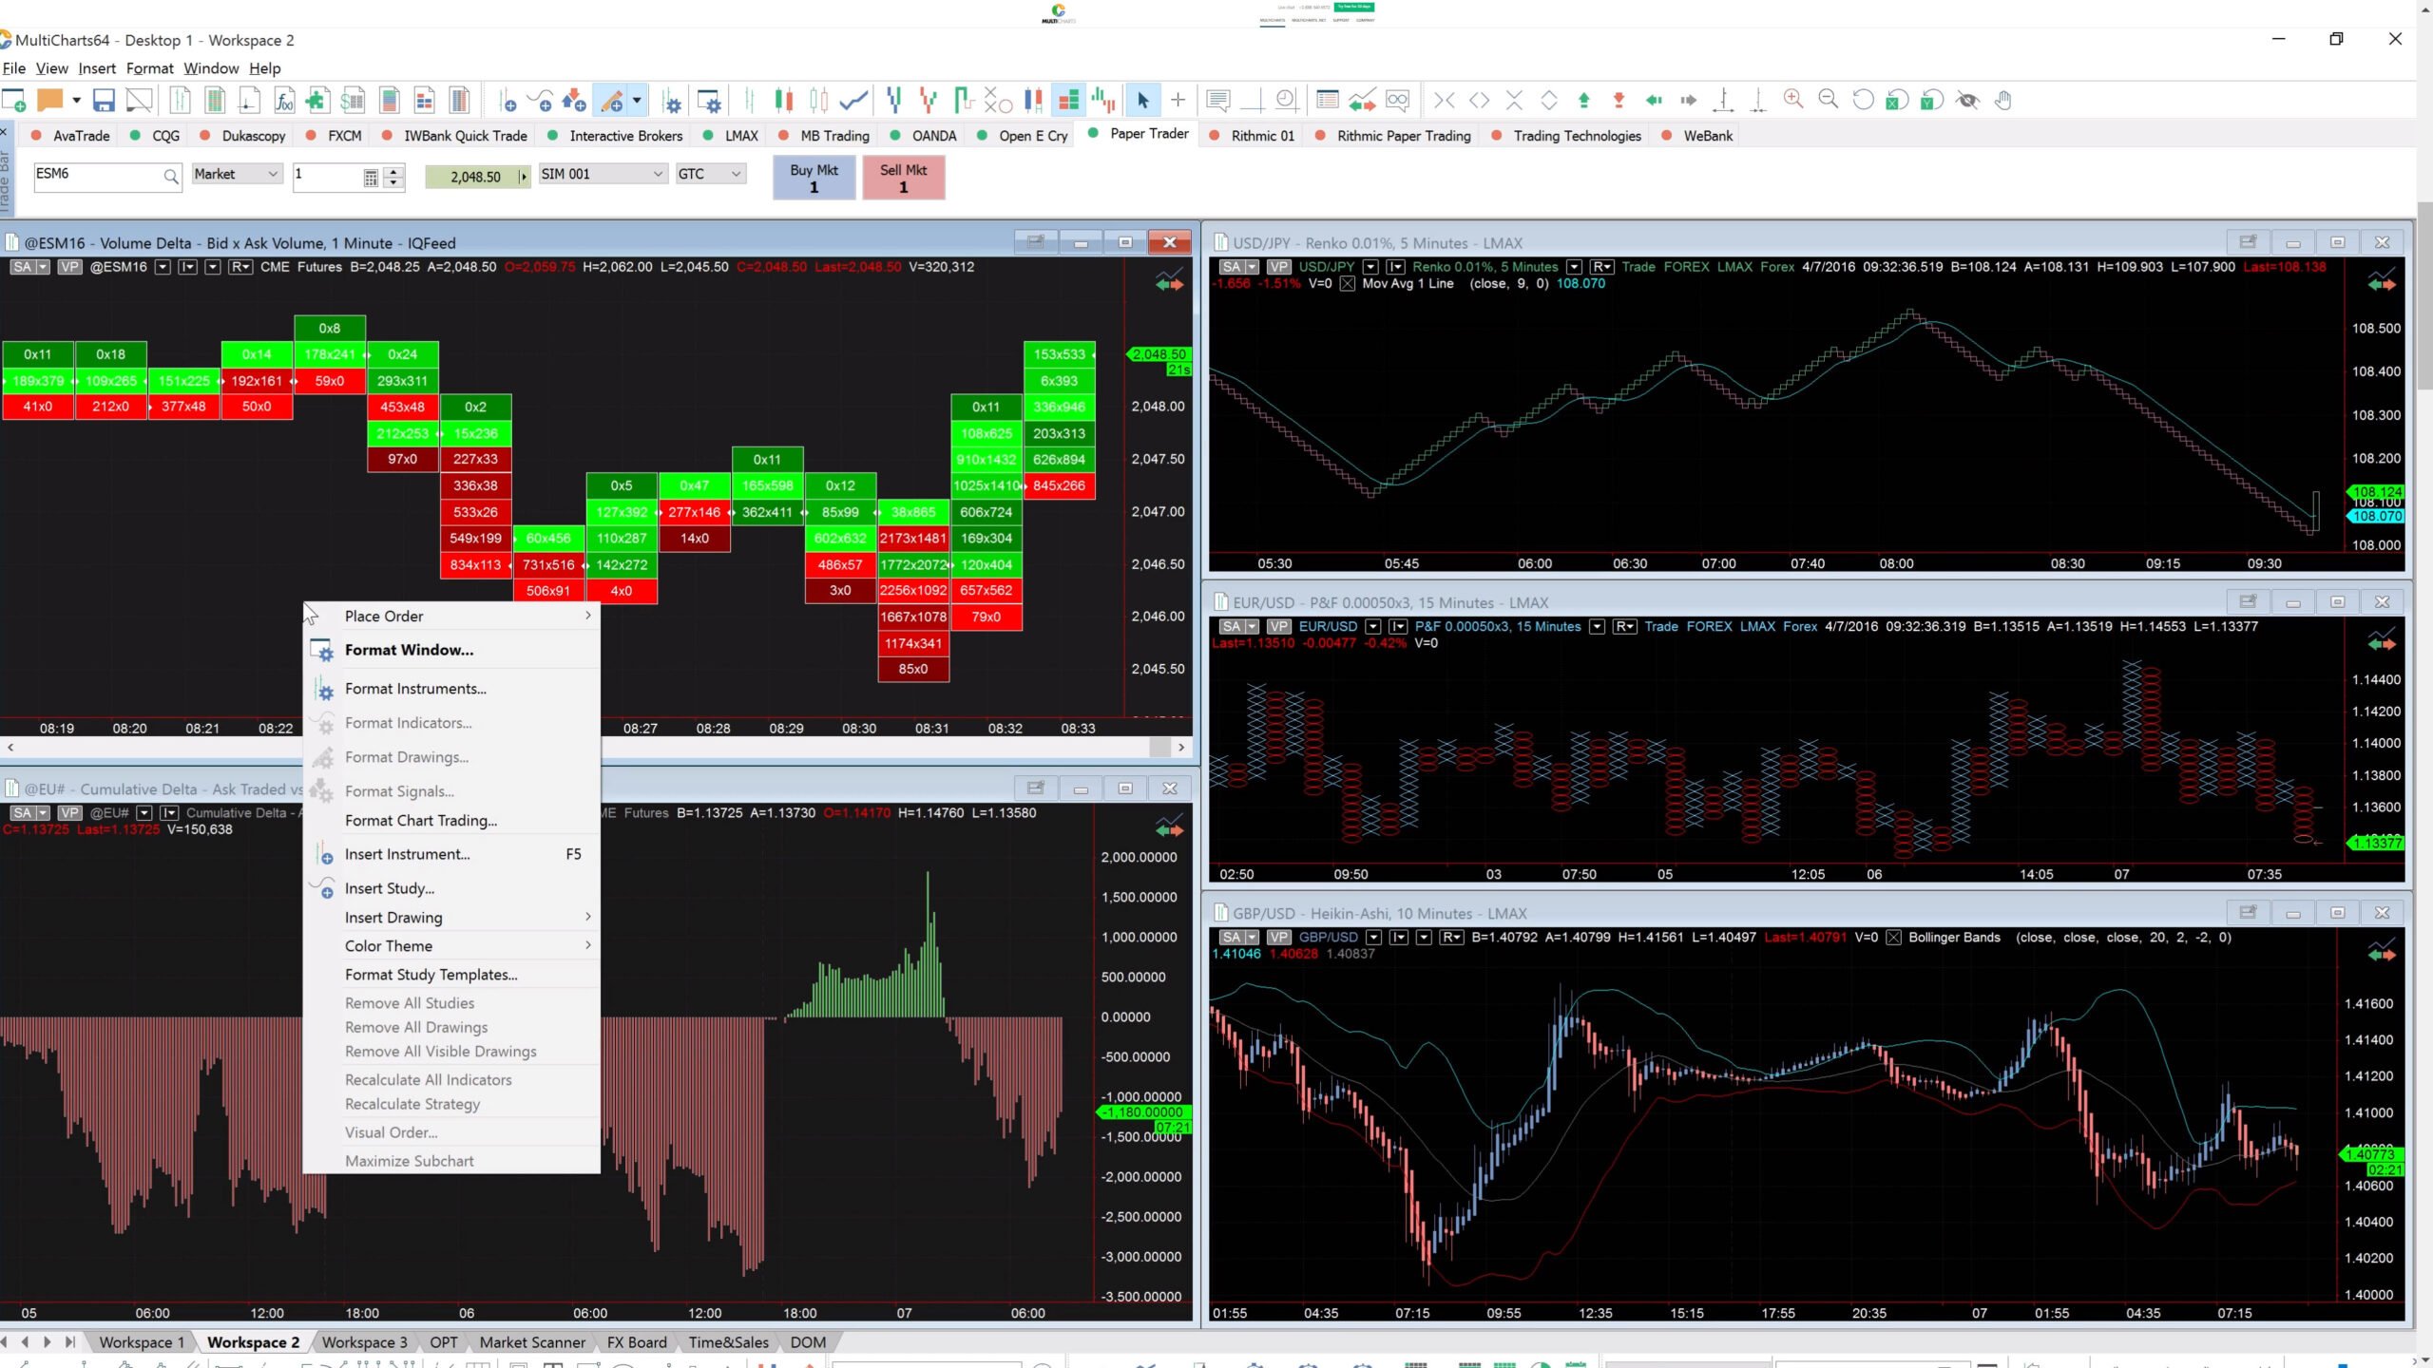
Task: Toggle SA on the GBP/USD chart
Action: [1232, 936]
